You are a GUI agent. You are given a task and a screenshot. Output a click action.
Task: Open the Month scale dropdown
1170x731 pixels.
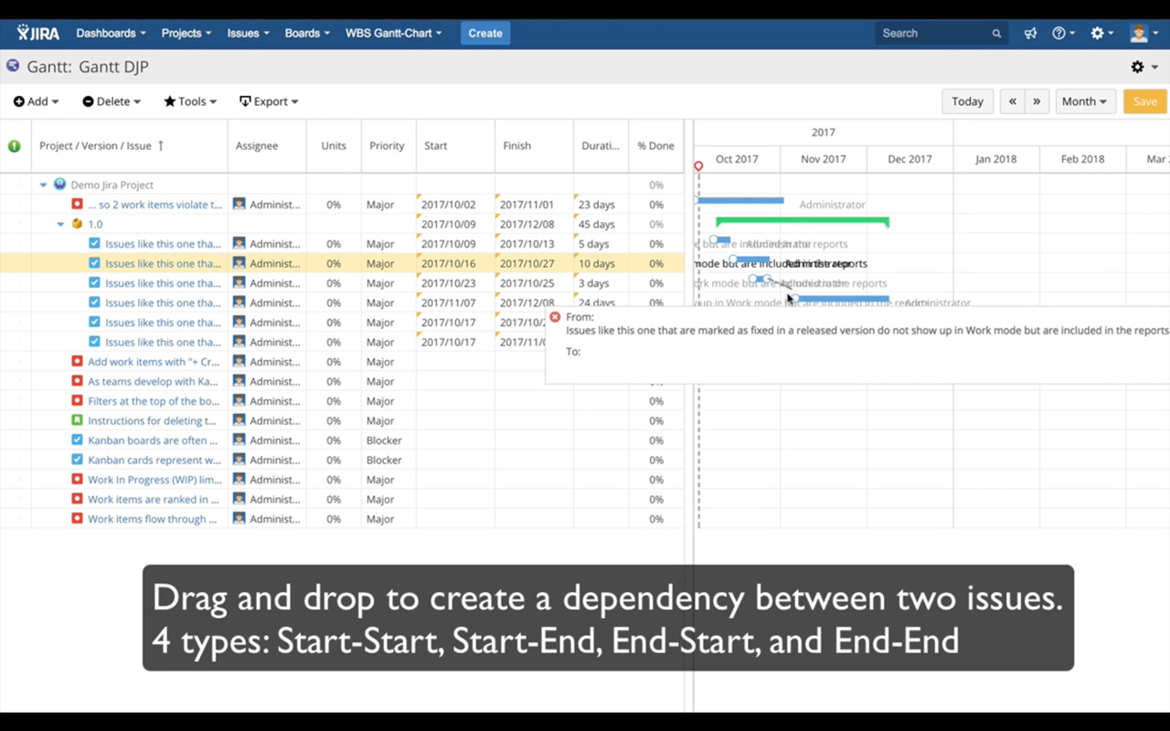pos(1084,101)
